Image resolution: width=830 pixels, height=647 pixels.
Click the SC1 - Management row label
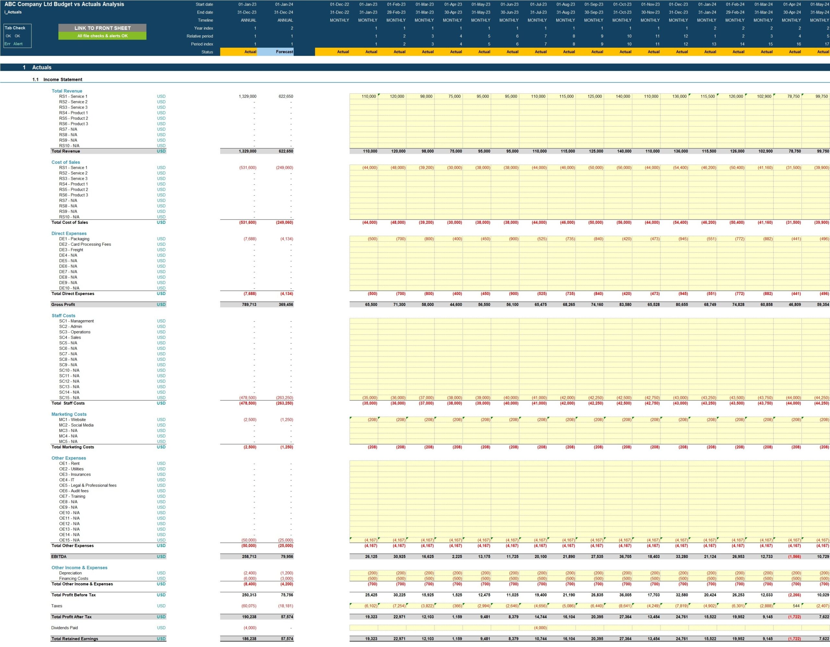click(77, 321)
